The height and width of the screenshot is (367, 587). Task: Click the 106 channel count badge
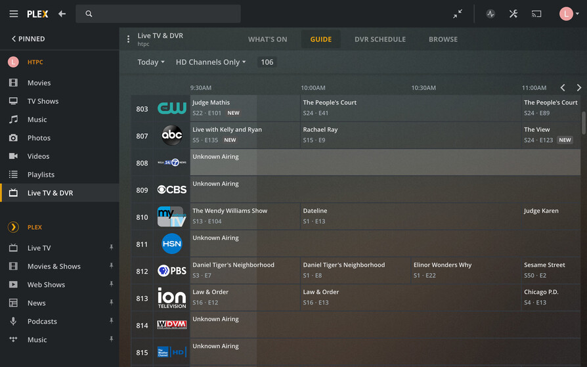267,62
